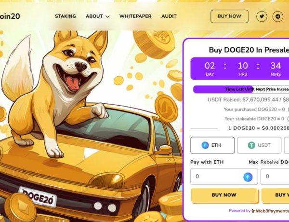The width and height of the screenshot is (289, 222).
Task: Click Max to fill the ETH amount
Action: (x=253, y=162)
